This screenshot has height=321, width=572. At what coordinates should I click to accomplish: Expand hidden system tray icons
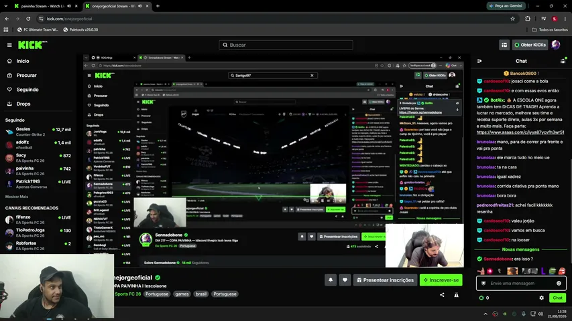(x=485, y=314)
